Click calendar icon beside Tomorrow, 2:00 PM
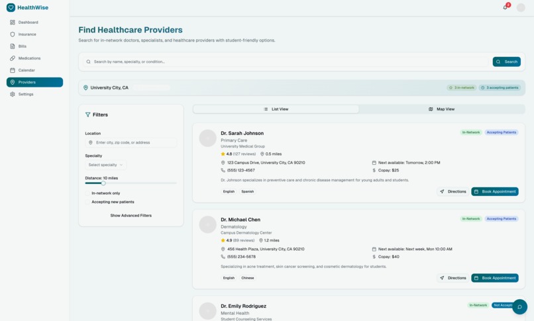The height and width of the screenshot is (321, 534). click(374, 163)
